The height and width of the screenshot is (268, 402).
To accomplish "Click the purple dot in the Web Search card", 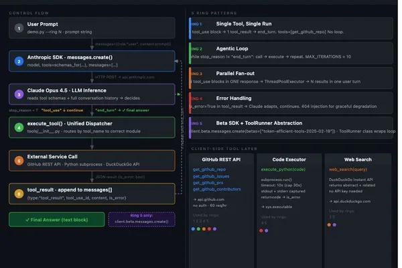I will (x=334, y=224).
